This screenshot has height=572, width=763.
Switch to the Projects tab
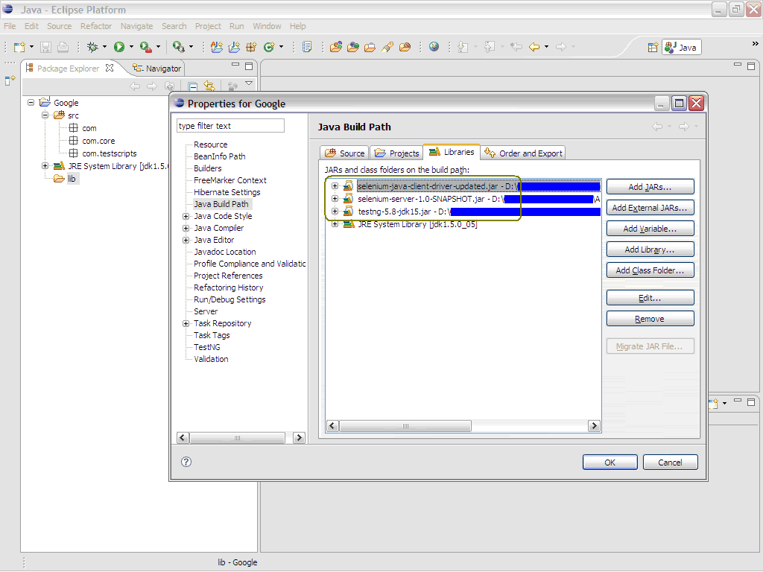[x=396, y=153]
